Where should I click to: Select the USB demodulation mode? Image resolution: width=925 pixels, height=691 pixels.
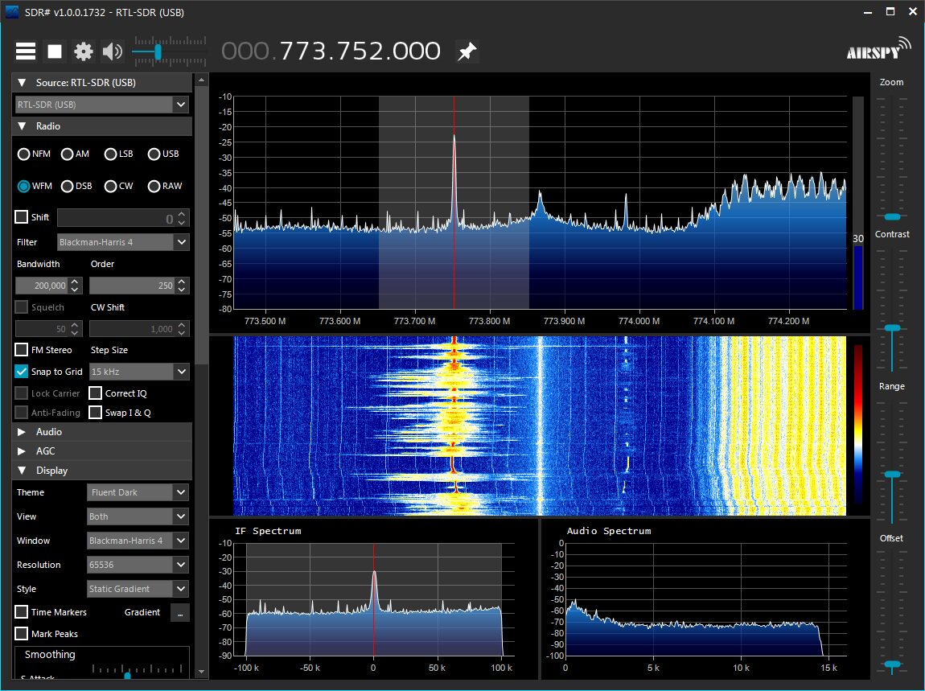click(154, 154)
